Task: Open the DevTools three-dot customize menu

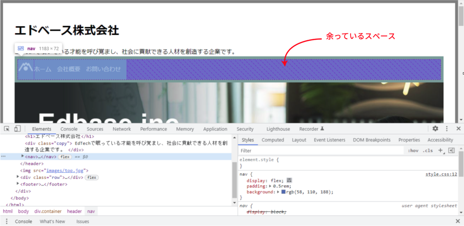Action: coord(447,129)
